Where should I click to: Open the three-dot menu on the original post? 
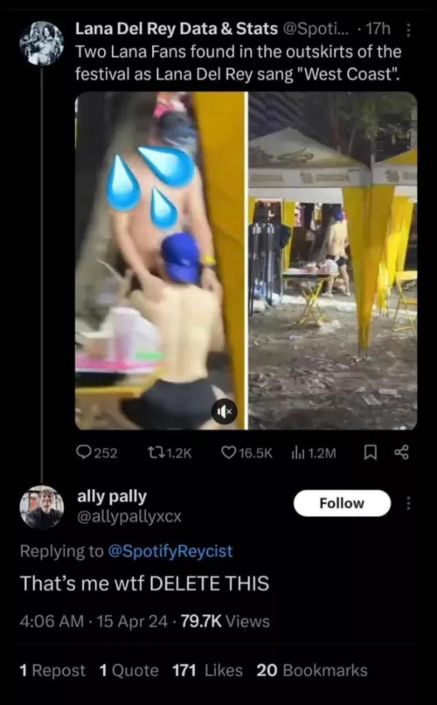point(408,30)
